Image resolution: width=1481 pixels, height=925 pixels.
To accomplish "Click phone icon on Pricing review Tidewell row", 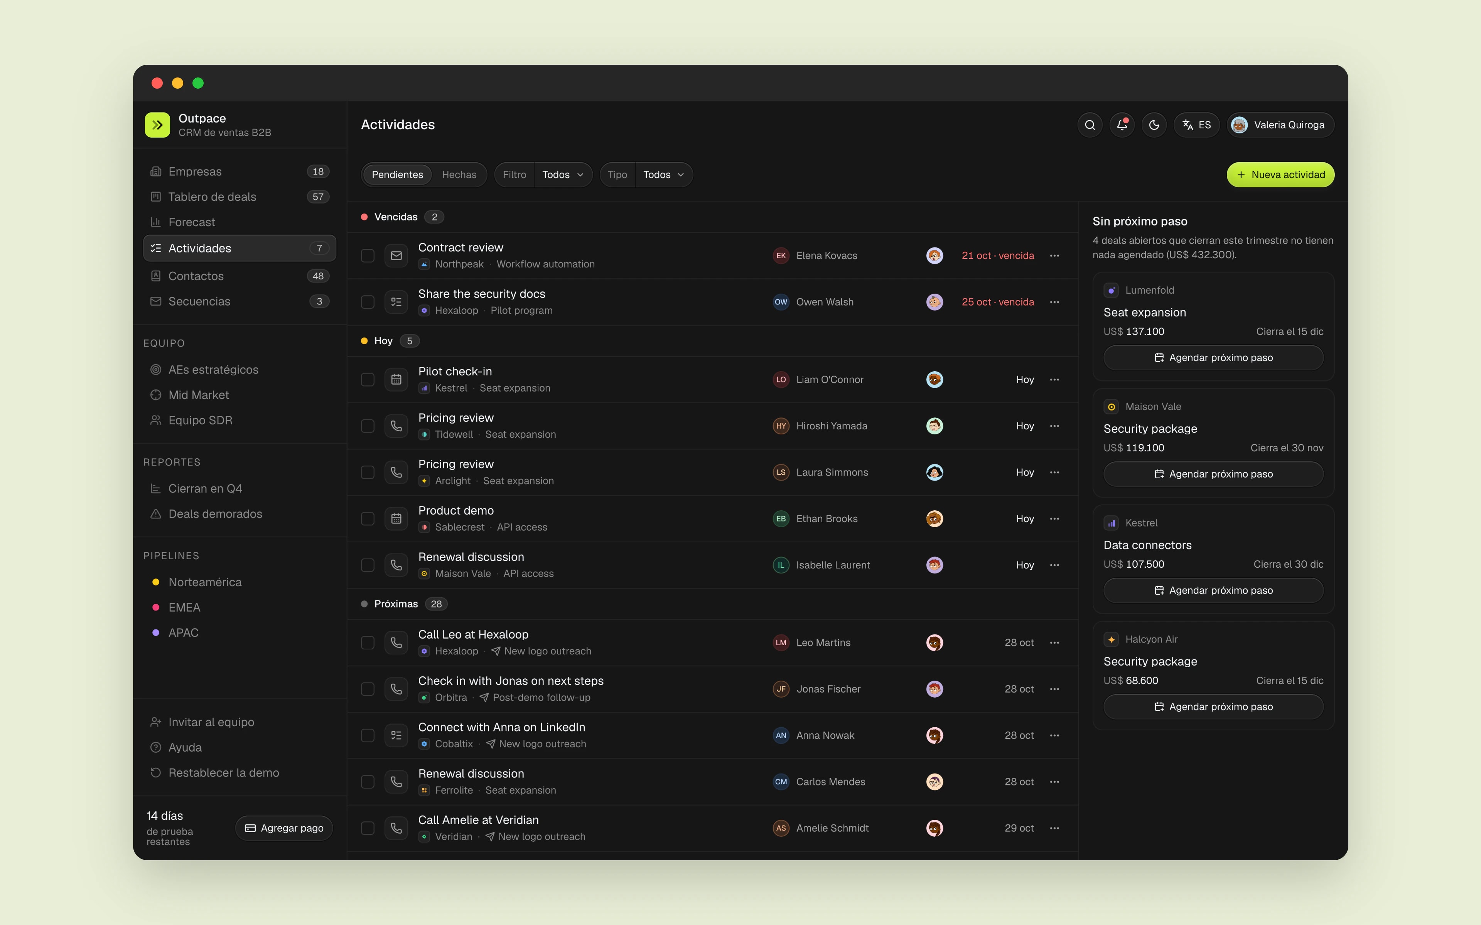I will pyautogui.click(x=396, y=426).
